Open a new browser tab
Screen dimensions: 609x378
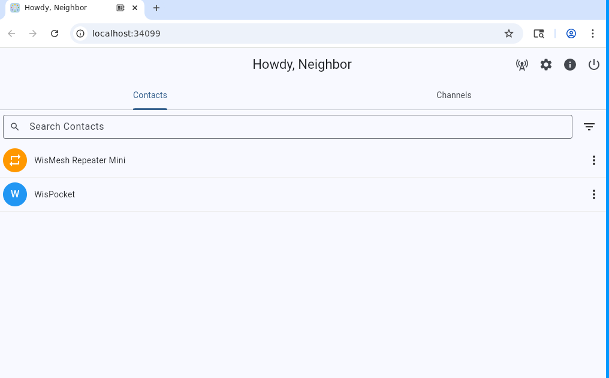coord(156,8)
